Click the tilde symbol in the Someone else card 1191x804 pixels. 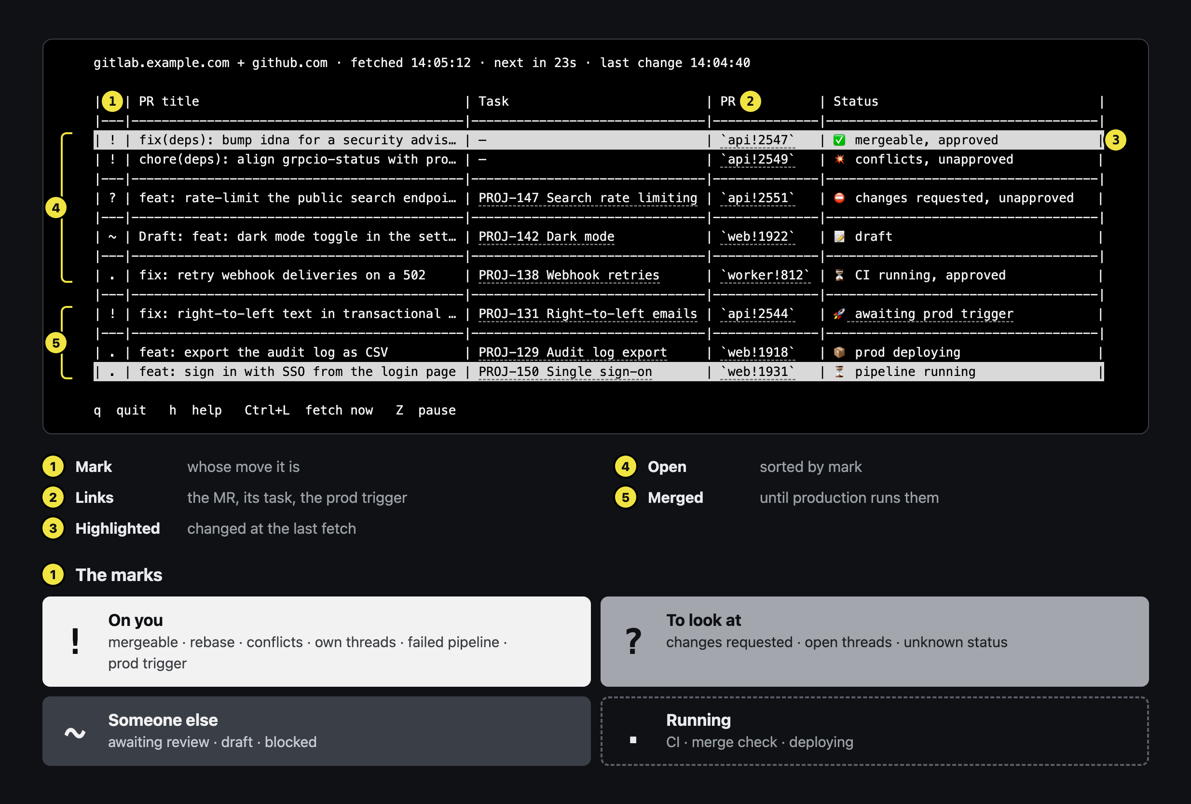(75, 733)
